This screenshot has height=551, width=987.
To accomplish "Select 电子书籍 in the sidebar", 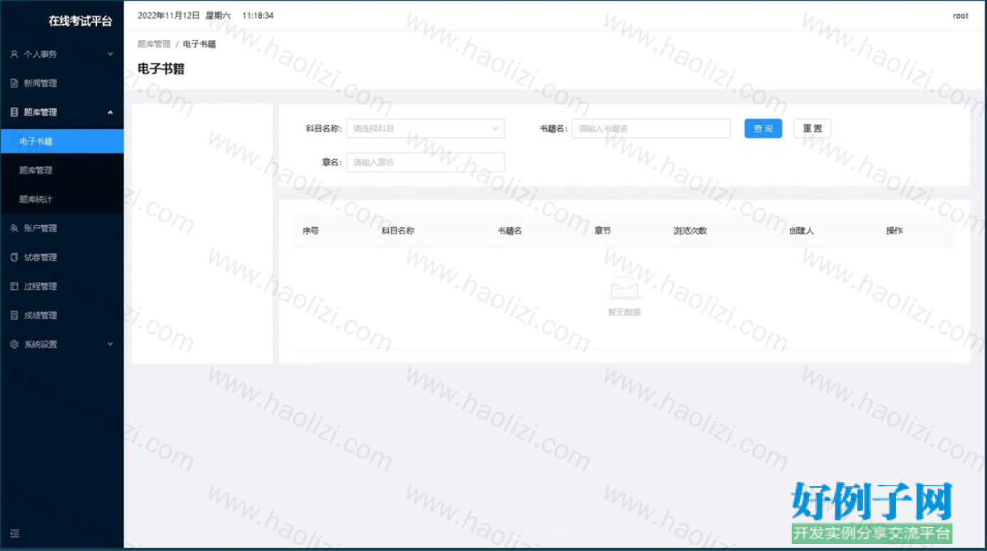I will pyautogui.click(x=62, y=142).
